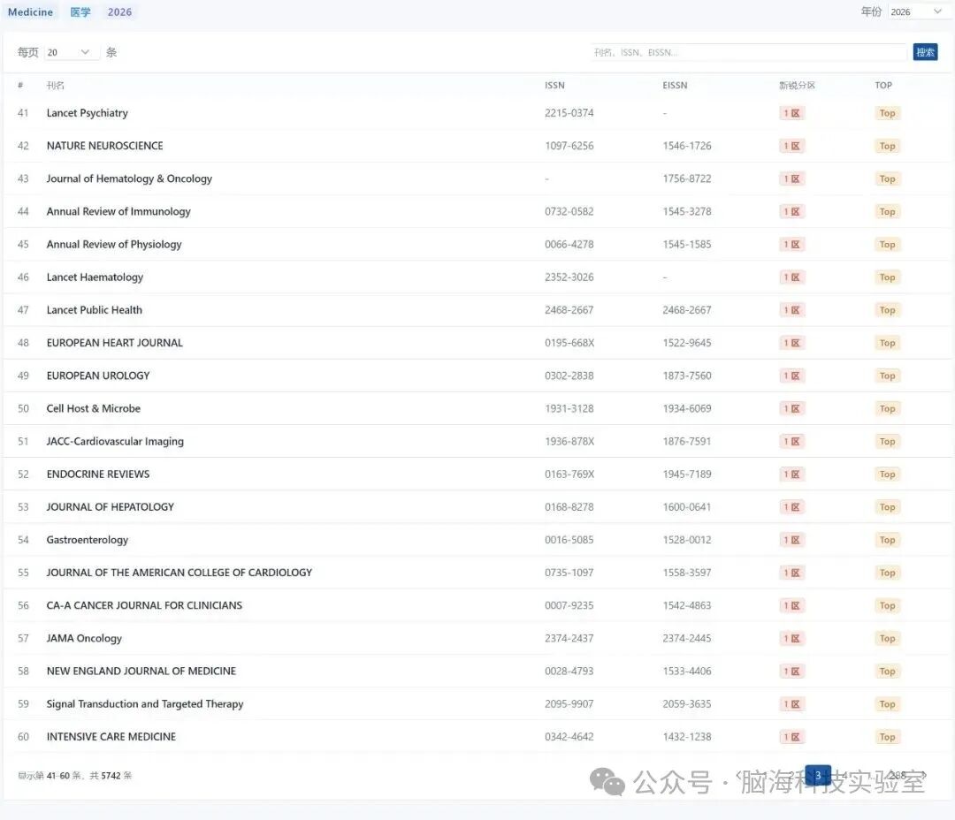
Task: Open Annual Review of Physiology entry
Action: (114, 245)
